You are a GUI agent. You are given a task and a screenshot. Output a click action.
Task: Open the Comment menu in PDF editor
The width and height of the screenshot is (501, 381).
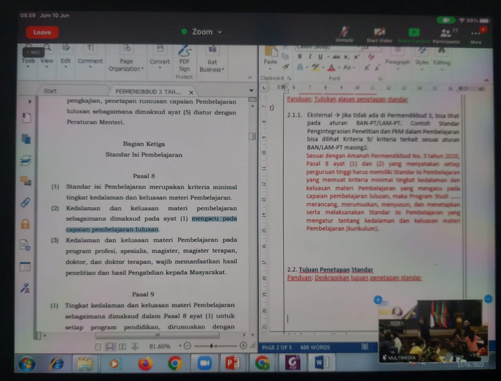pos(90,56)
